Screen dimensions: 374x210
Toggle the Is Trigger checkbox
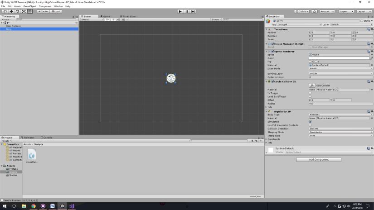[x=310, y=93]
